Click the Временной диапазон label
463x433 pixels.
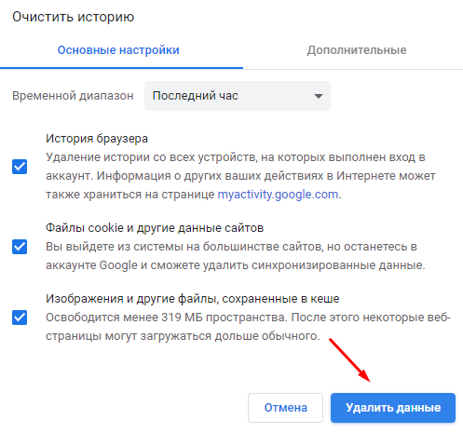click(x=73, y=96)
